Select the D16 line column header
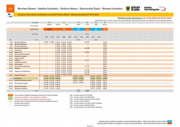The image size is (180, 127). click(49, 29)
